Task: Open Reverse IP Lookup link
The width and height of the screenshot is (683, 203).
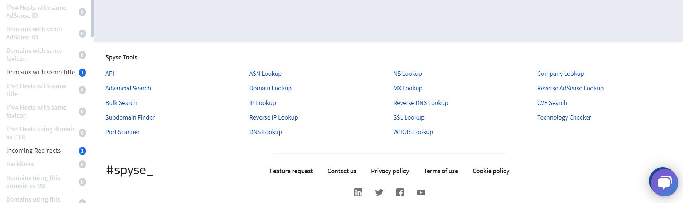Action: pyautogui.click(x=273, y=117)
